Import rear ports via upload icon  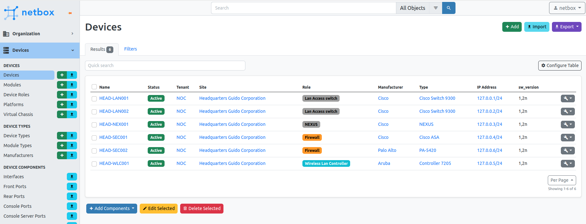coord(72,196)
